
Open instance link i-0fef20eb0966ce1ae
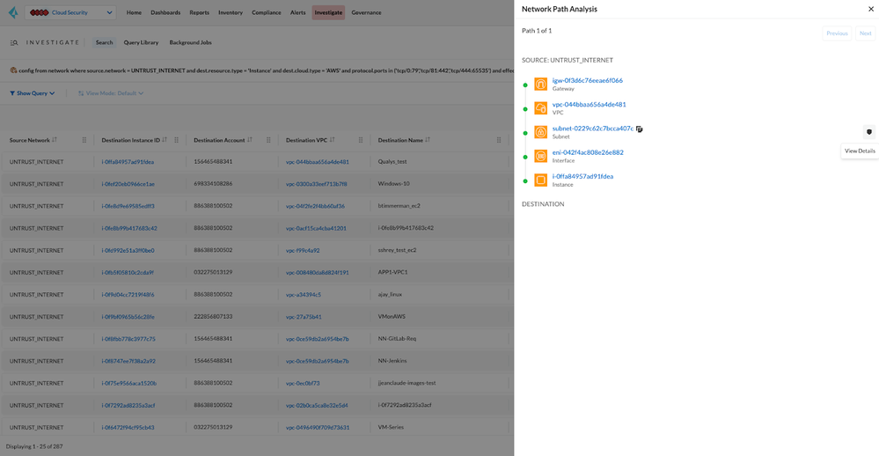(128, 184)
